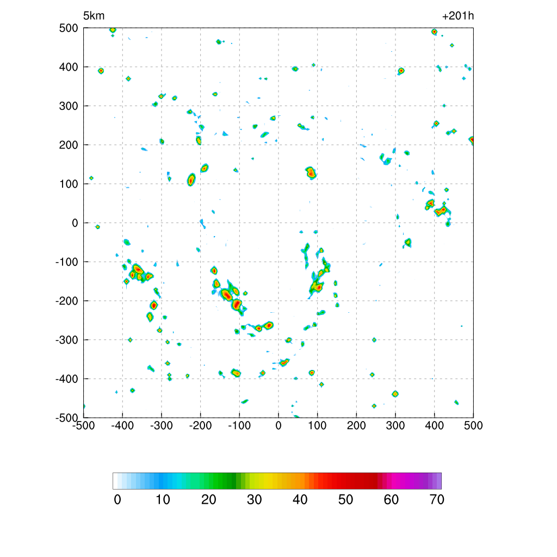Select y-axis tick label 0

75,223
